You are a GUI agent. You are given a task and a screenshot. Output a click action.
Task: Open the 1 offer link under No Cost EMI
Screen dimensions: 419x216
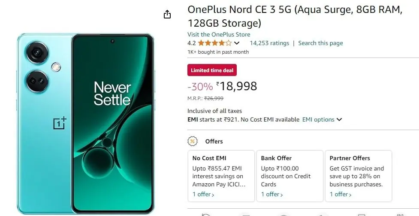tap(203, 194)
